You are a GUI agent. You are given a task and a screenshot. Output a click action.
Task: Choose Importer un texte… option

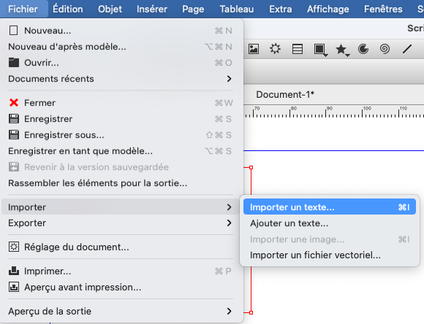point(330,207)
